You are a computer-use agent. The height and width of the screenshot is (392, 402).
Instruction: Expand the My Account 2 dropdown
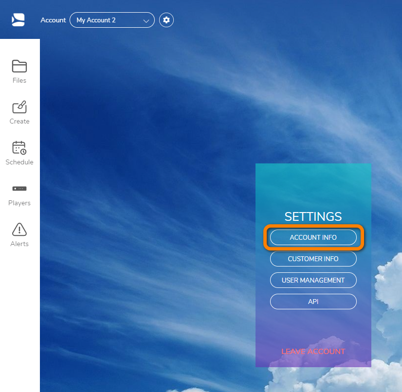point(112,20)
